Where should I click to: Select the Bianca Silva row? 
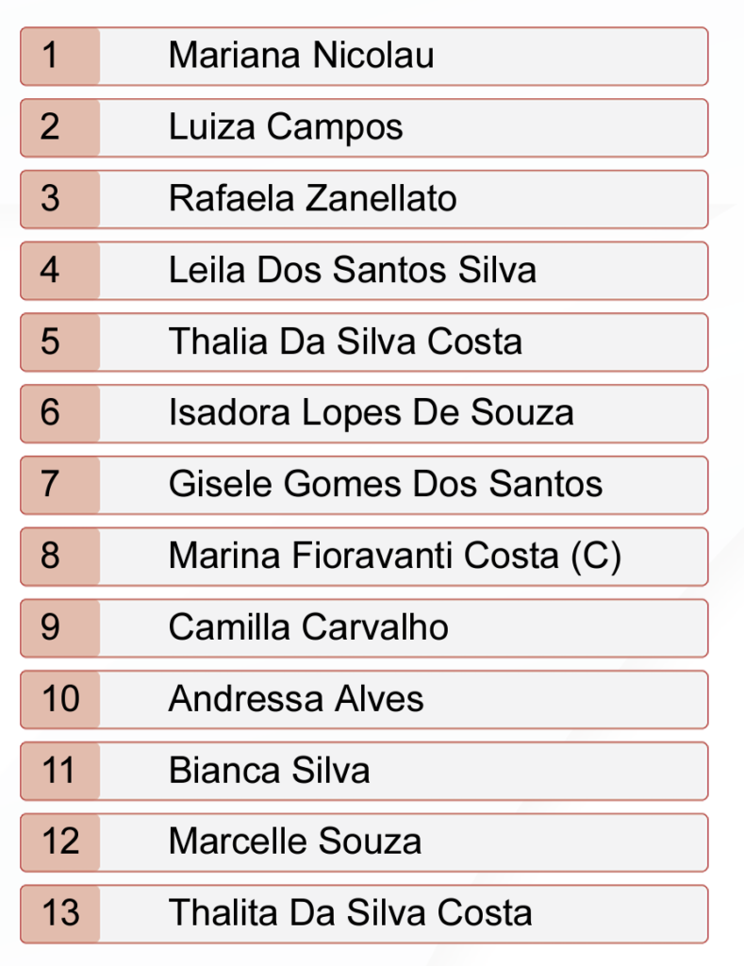tap(269, 771)
